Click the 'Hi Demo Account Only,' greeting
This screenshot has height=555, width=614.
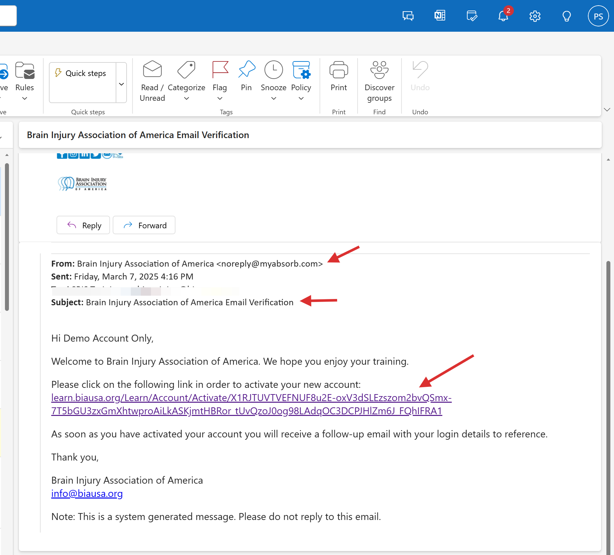click(x=102, y=338)
